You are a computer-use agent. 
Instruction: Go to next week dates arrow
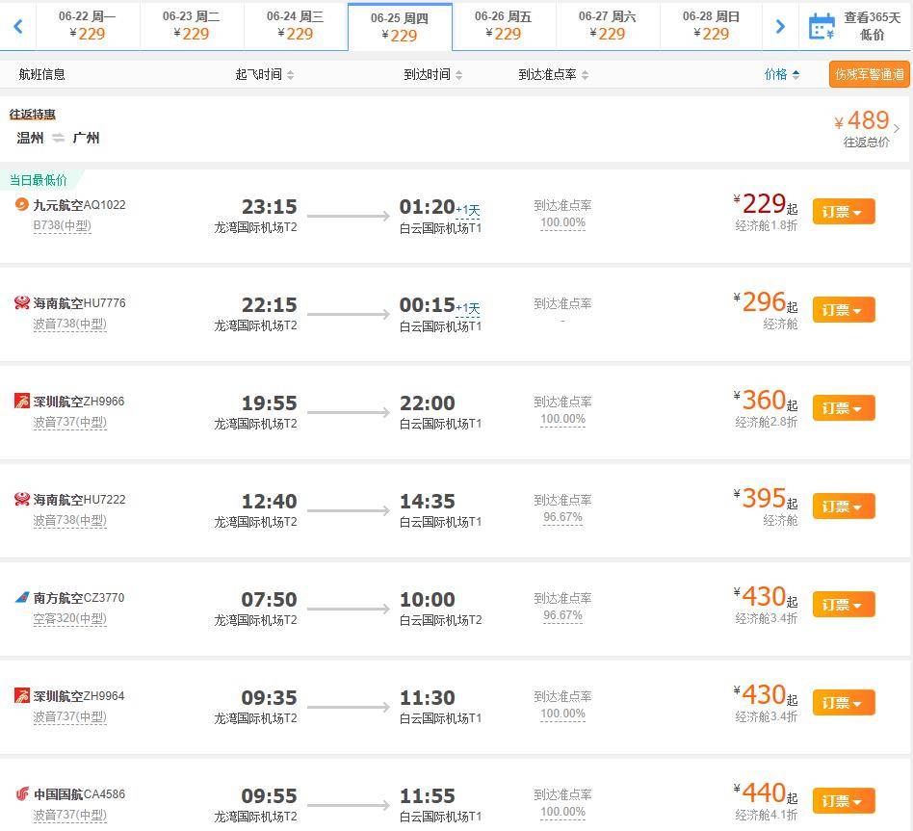pyautogui.click(x=780, y=26)
